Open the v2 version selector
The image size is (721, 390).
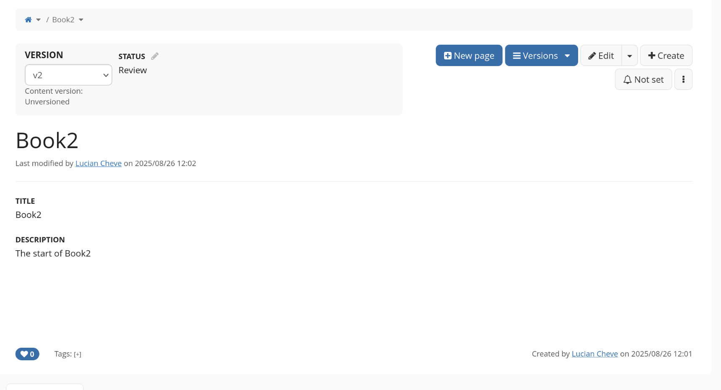68,75
